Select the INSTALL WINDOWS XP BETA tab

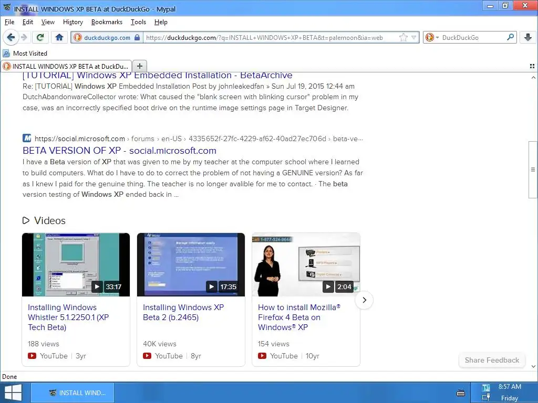66,66
